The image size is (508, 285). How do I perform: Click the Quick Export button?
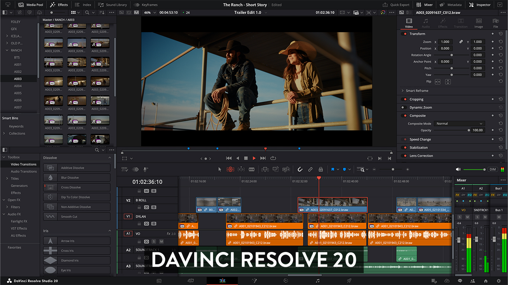click(x=396, y=5)
